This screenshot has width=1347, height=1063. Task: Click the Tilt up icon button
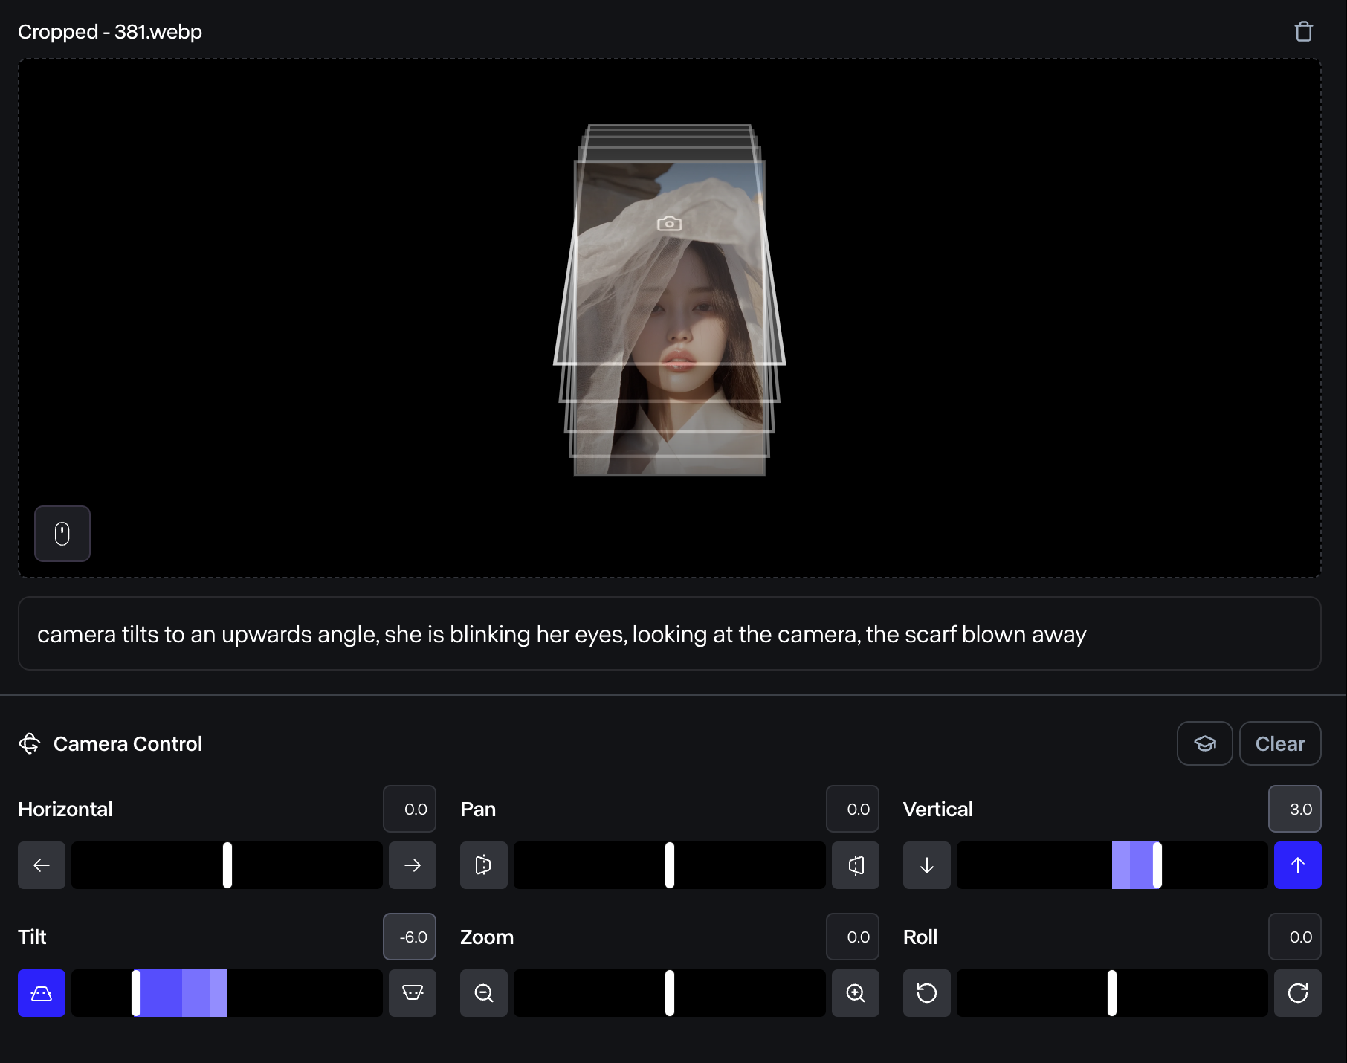[413, 993]
